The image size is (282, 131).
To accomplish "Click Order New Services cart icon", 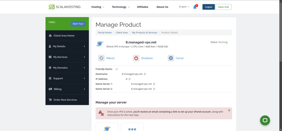I will pyautogui.click(x=50, y=100).
